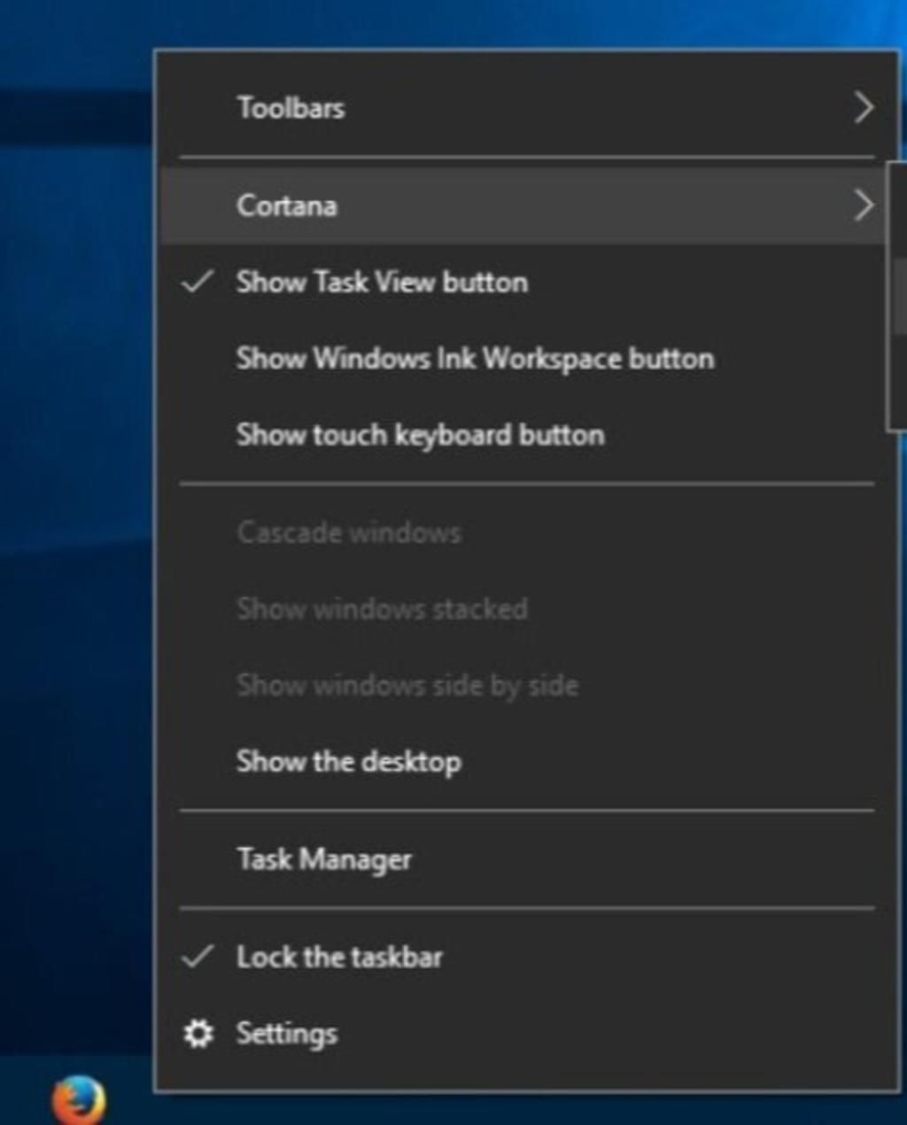Unlock the taskbar via Lock the taskbar label
The height and width of the screenshot is (1125, 907).
(x=339, y=957)
